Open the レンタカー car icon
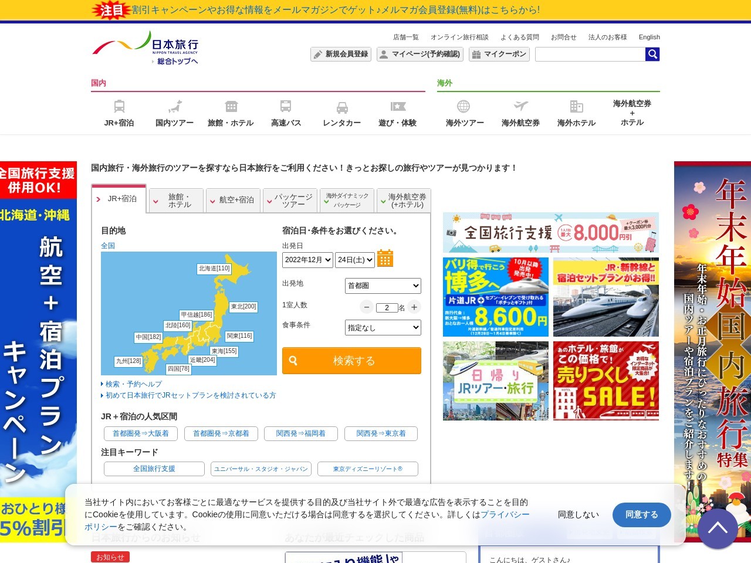 [x=342, y=107]
